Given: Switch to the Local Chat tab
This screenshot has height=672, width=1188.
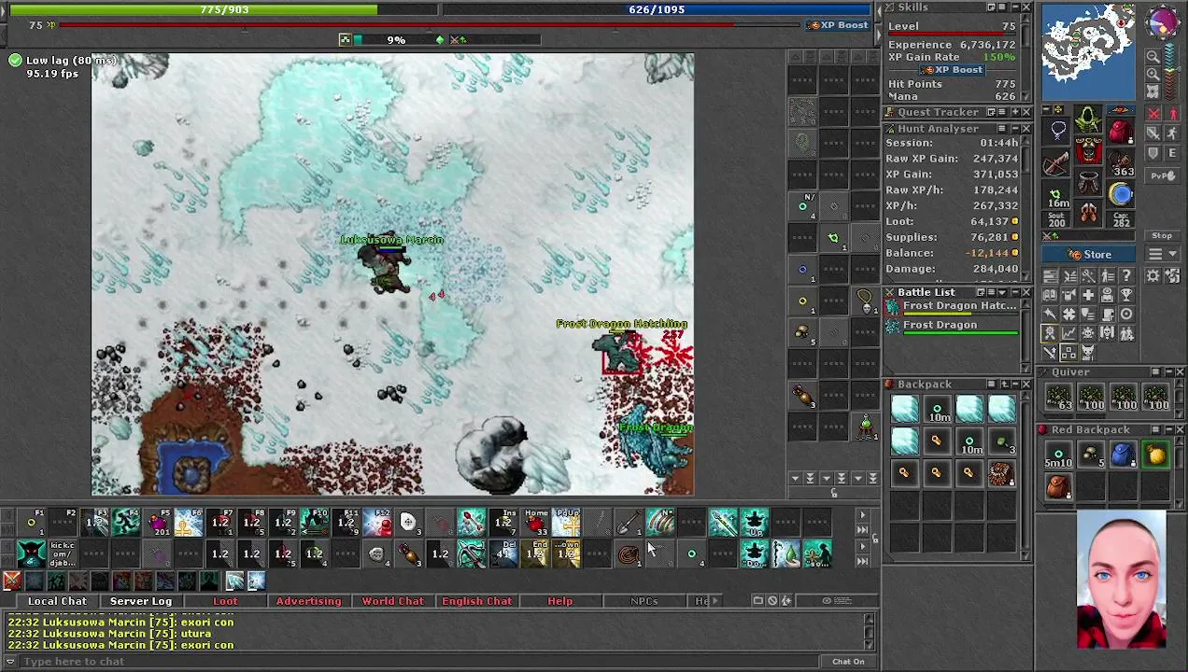Looking at the screenshot, I should point(57,601).
